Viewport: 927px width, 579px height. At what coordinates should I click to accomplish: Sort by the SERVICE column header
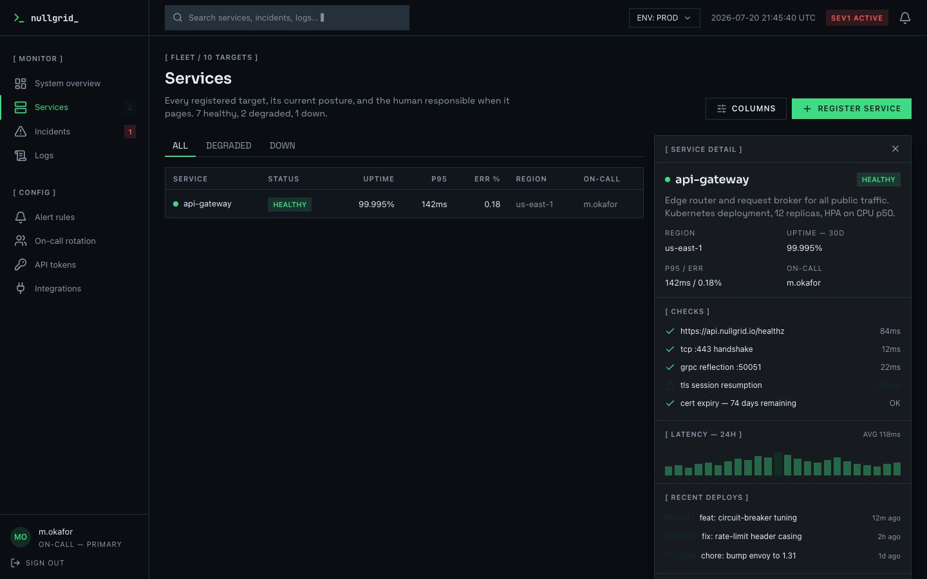click(x=191, y=179)
